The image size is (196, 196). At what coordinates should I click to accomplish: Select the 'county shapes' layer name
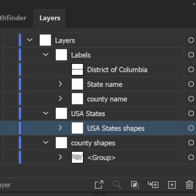[x=93, y=143]
